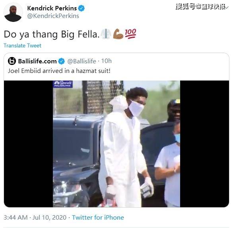Click the Kendrick Perkins display name
Screen dimensions: 231x228
pos(52,8)
